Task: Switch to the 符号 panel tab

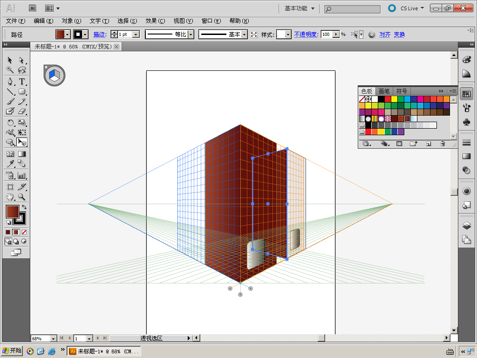Action: click(x=402, y=91)
